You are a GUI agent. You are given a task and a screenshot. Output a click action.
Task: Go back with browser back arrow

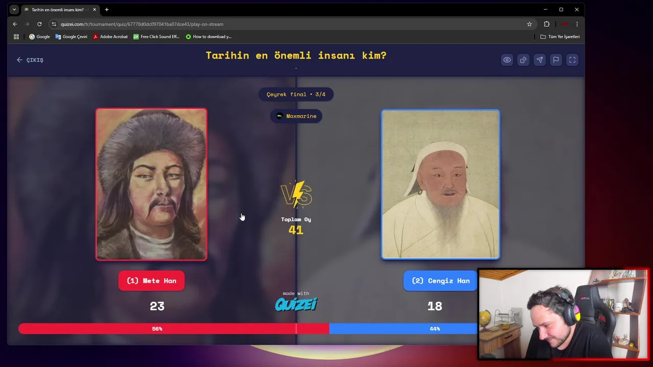click(15, 24)
